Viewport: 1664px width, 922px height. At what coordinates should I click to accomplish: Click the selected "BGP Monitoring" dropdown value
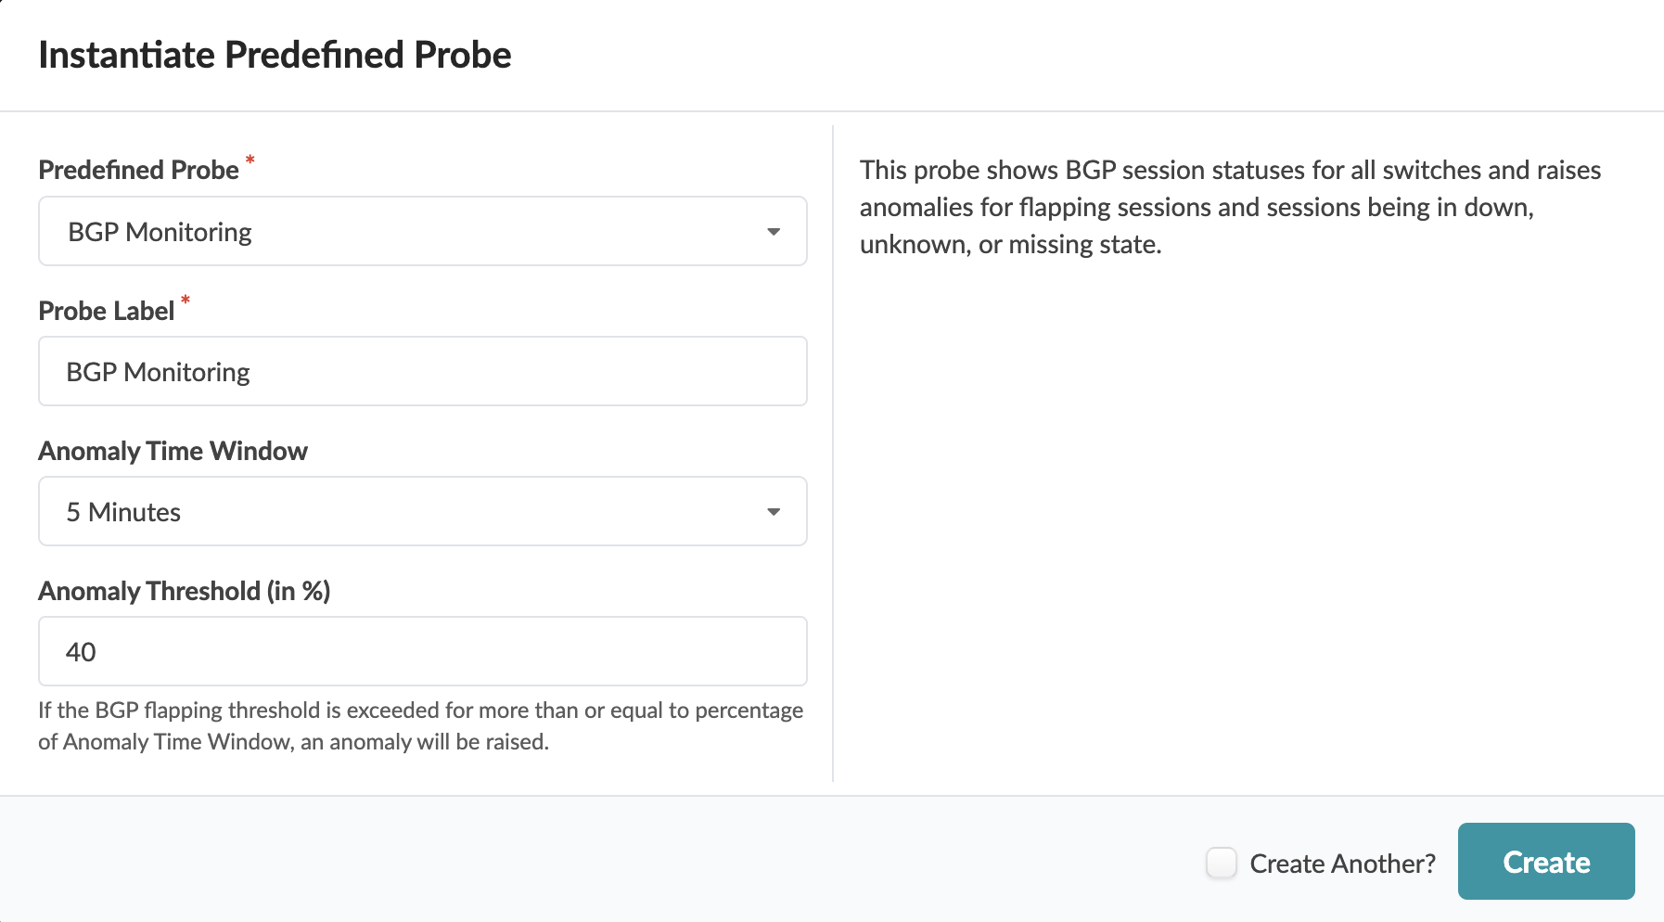coord(160,232)
